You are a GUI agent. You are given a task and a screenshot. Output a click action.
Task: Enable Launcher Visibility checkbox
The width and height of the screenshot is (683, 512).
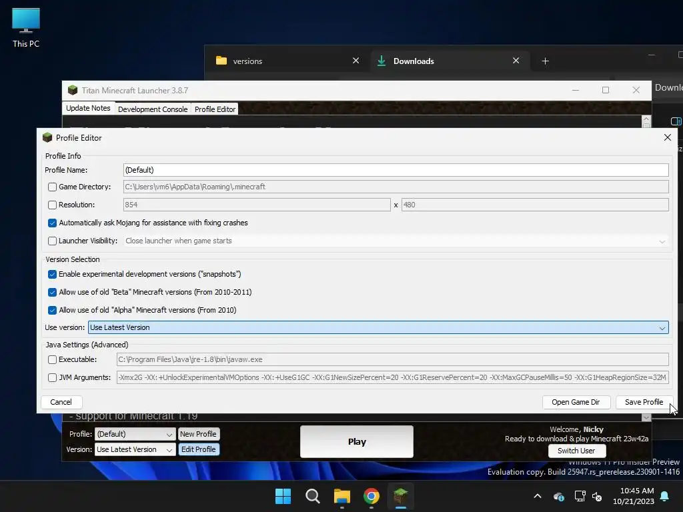(x=52, y=241)
